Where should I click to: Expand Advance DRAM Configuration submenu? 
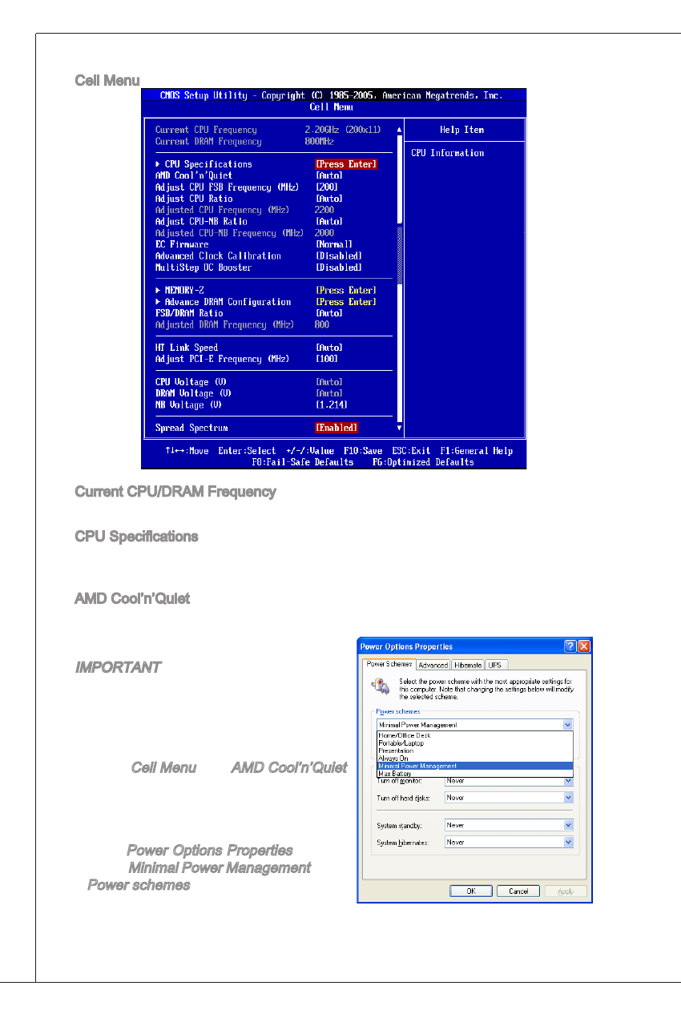coord(223,302)
